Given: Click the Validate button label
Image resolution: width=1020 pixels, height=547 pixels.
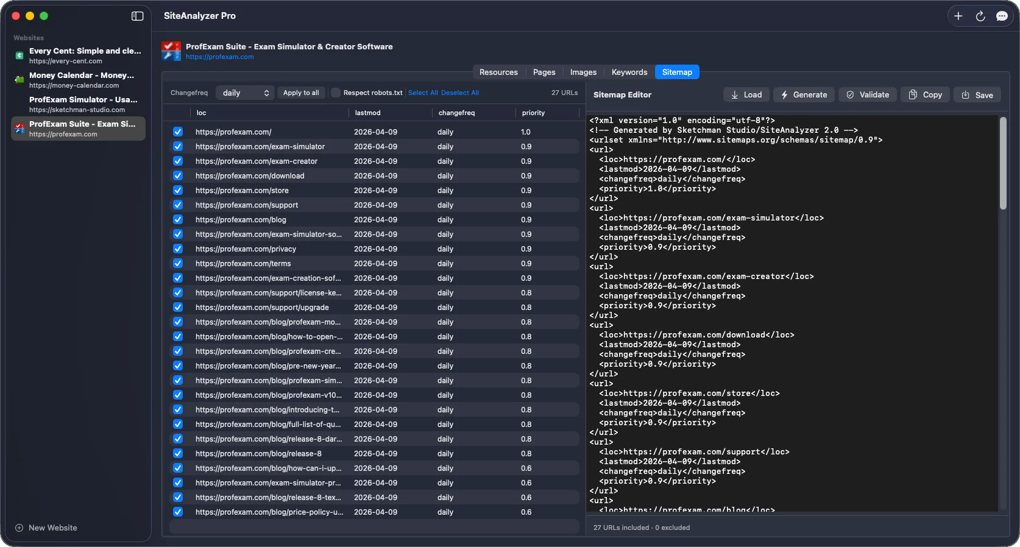Looking at the screenshot, I should pyautogui.click(x=874, y=95).
